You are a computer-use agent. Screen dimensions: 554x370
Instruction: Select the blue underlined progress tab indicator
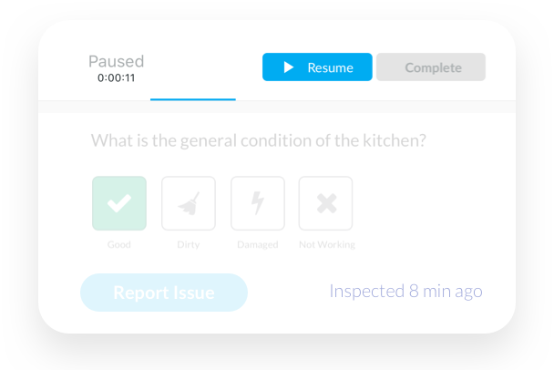point(193,99)
